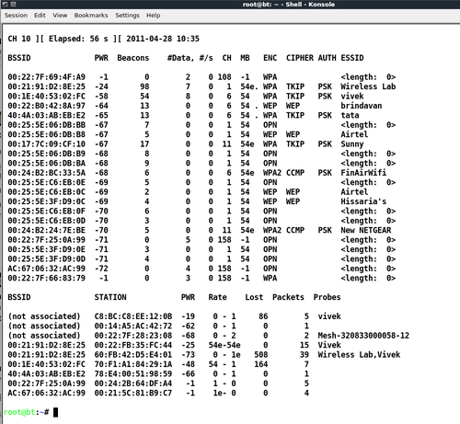
Task: Click the FinAirWifi network name
Action: click(x=363, y=173)
